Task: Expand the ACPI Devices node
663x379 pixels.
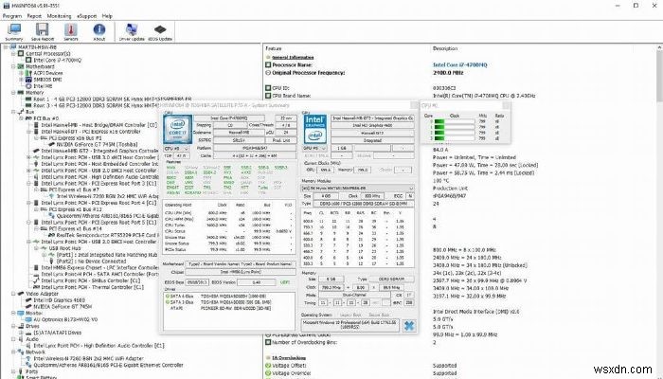Action: point(21,73)
